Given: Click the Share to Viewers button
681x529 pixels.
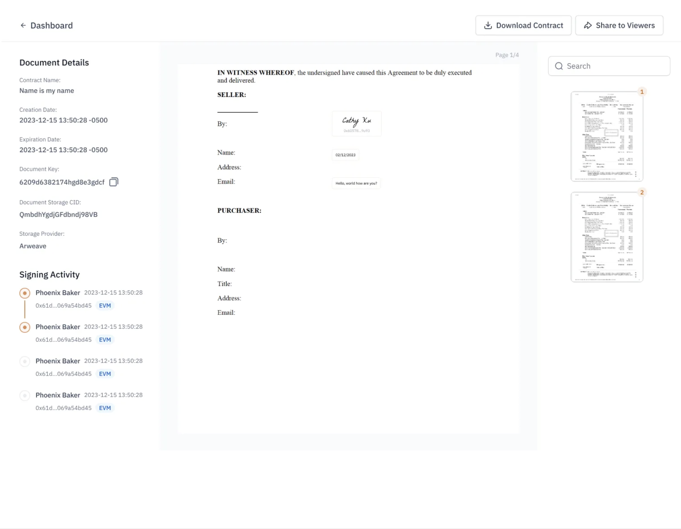Looking at the screenshot, I should click(x=619, y=25).
